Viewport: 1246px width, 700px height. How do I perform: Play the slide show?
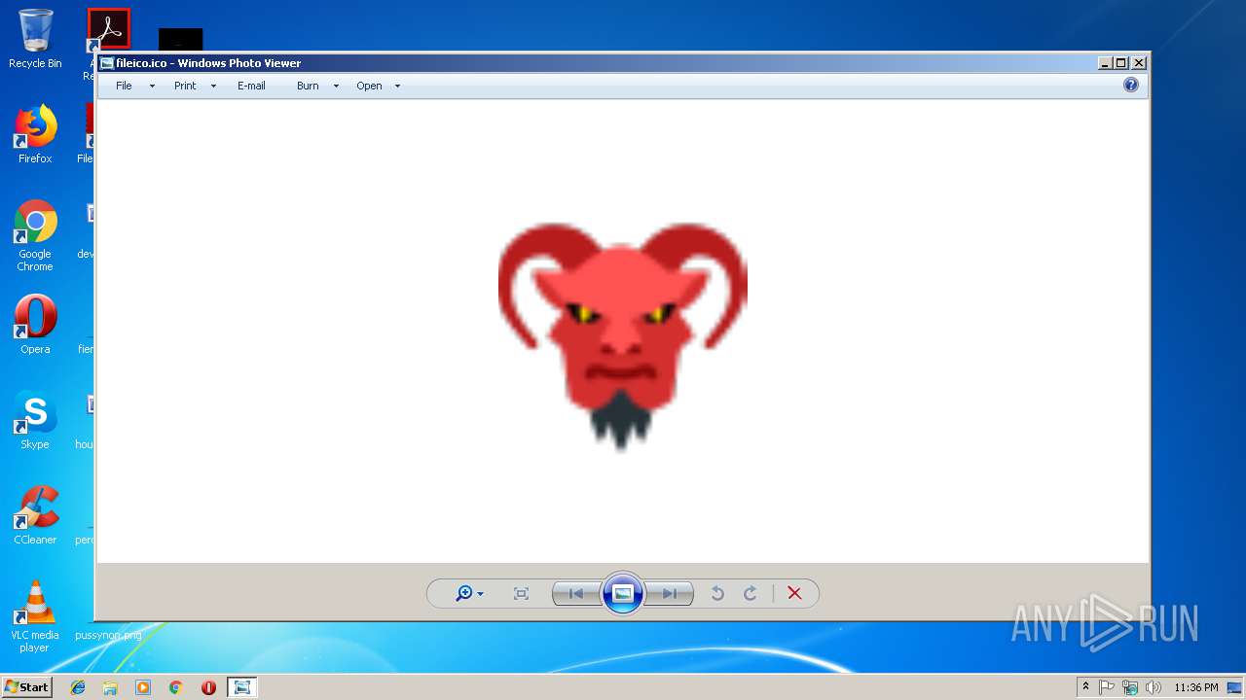point(623,593)
